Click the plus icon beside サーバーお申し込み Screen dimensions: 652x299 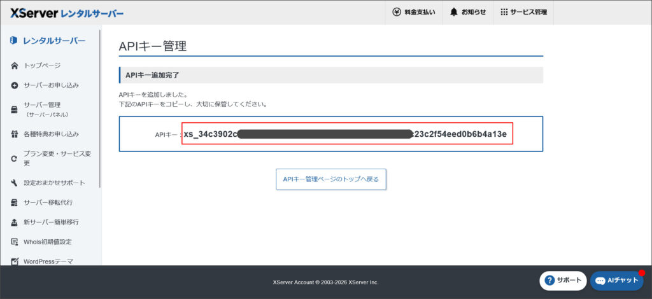[x=14, y=85]
